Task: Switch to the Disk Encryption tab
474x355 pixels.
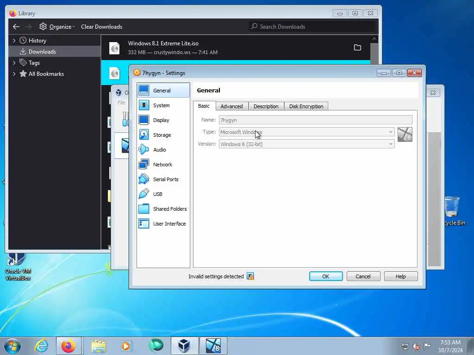Action: [306, 106]
